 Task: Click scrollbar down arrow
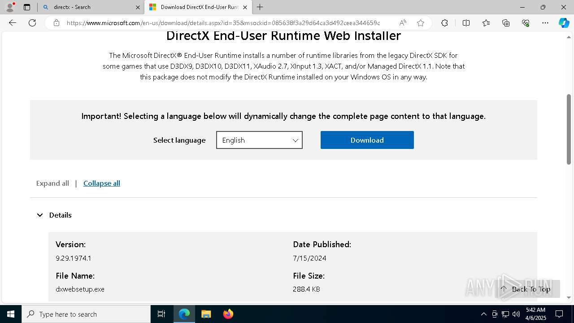569,297
